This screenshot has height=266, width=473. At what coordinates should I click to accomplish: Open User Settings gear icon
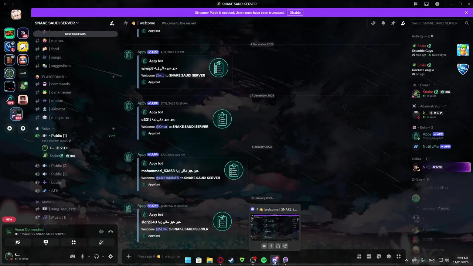click(x=110, y=256)
